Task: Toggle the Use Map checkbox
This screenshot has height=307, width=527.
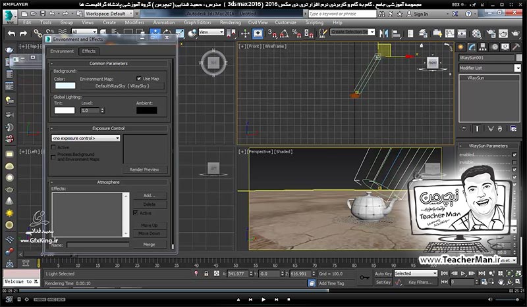Action: (138, 78)
